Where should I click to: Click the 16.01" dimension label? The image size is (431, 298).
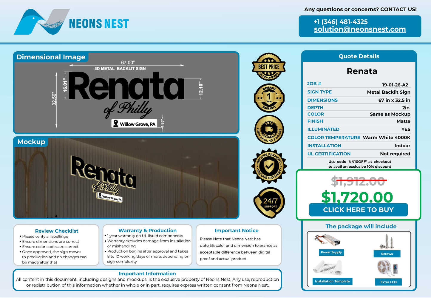(65, 85)
